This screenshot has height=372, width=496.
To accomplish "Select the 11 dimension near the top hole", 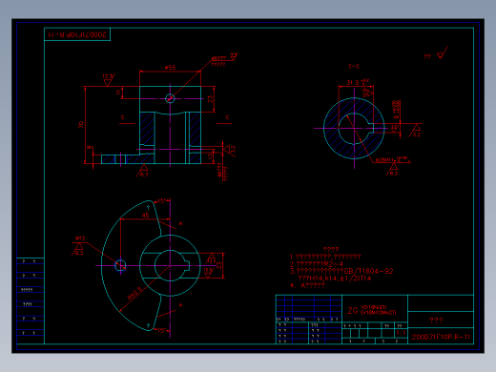I will pos(118,93).
